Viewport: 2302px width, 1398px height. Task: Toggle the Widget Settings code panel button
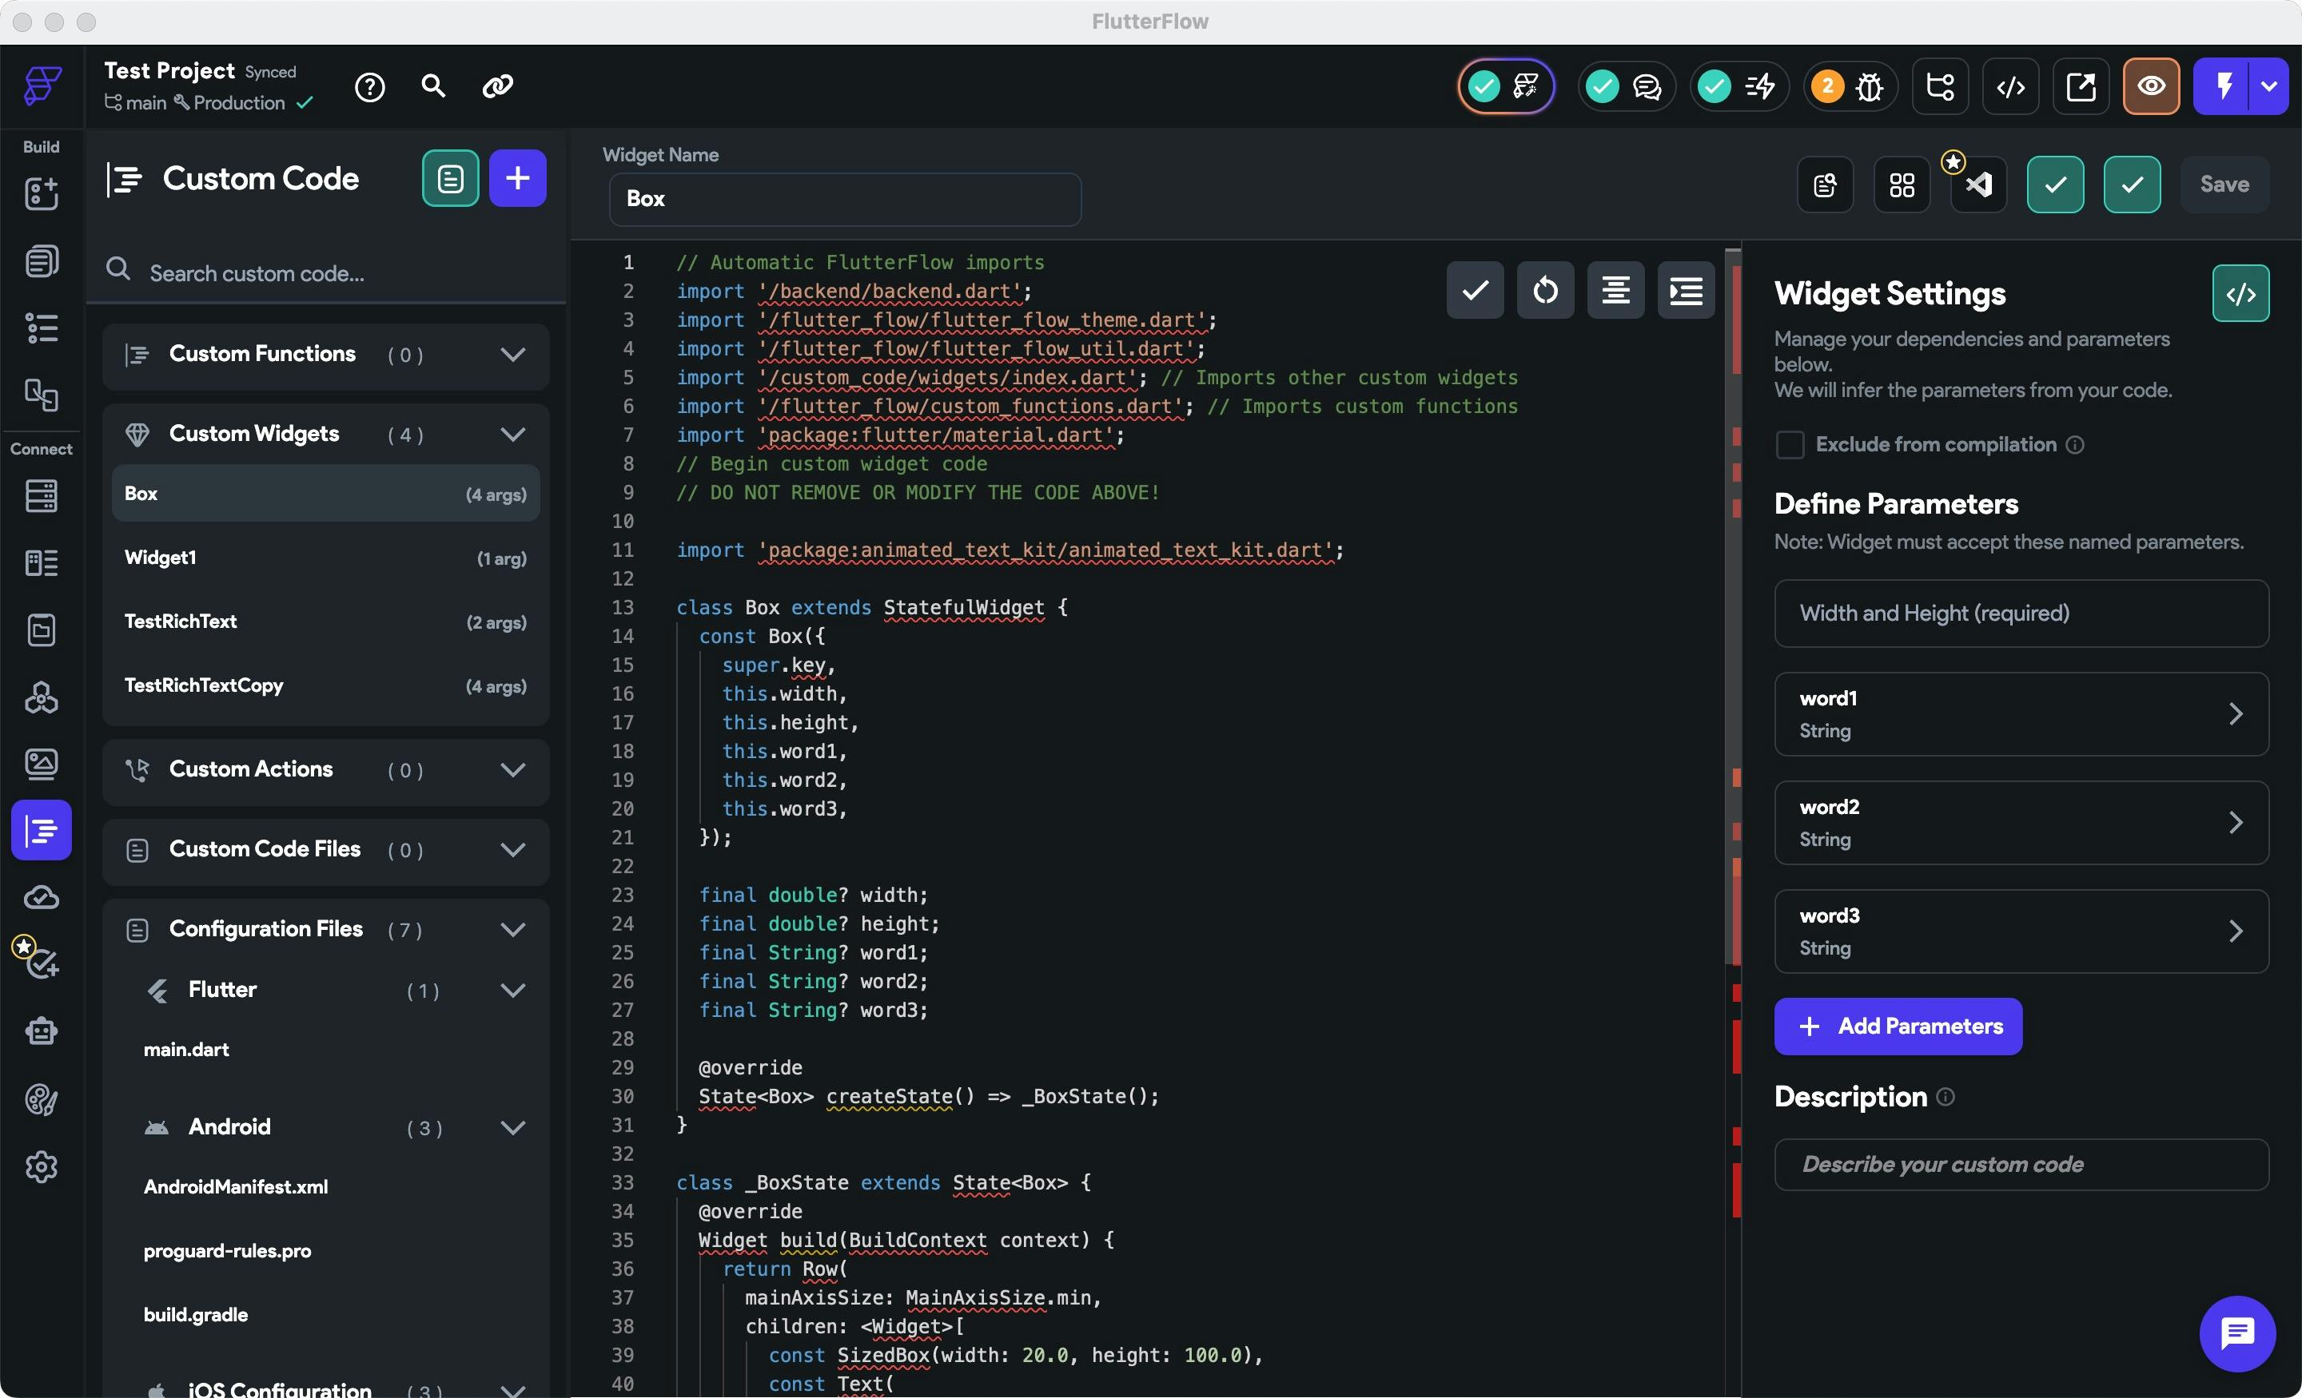(2240, 294)
